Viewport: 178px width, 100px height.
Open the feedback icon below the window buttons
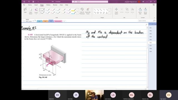154,5
